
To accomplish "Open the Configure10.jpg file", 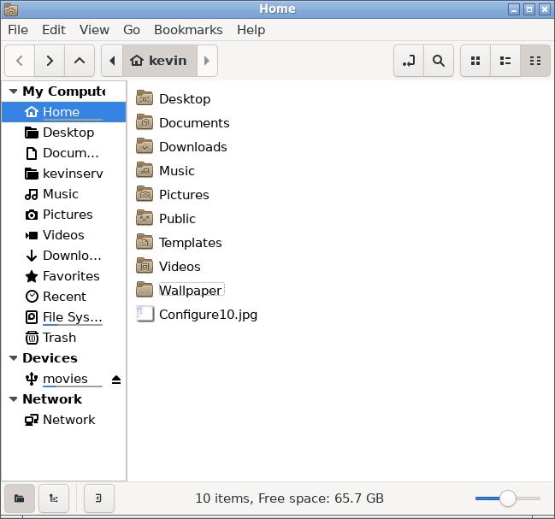I will 207,315.
